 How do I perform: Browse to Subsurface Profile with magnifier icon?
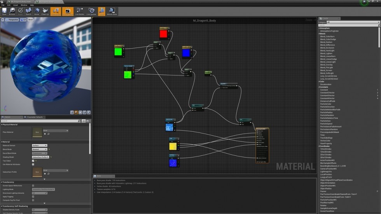[48, 174]
